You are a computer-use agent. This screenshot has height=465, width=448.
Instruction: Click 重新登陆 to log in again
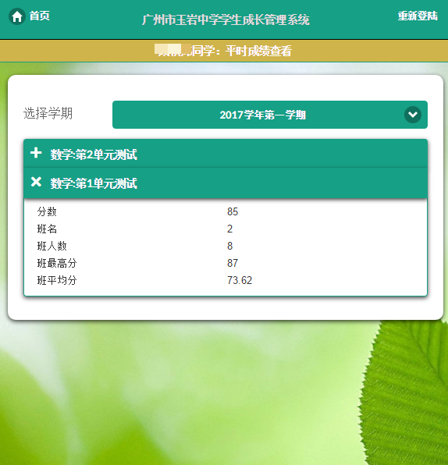(x=418, y=16)
